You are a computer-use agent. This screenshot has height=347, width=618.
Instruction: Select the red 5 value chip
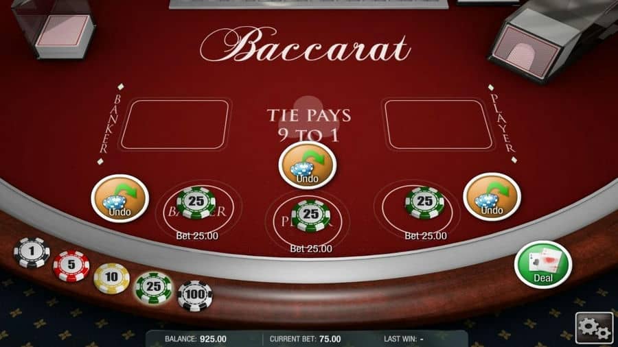click(x=71, y=266)
